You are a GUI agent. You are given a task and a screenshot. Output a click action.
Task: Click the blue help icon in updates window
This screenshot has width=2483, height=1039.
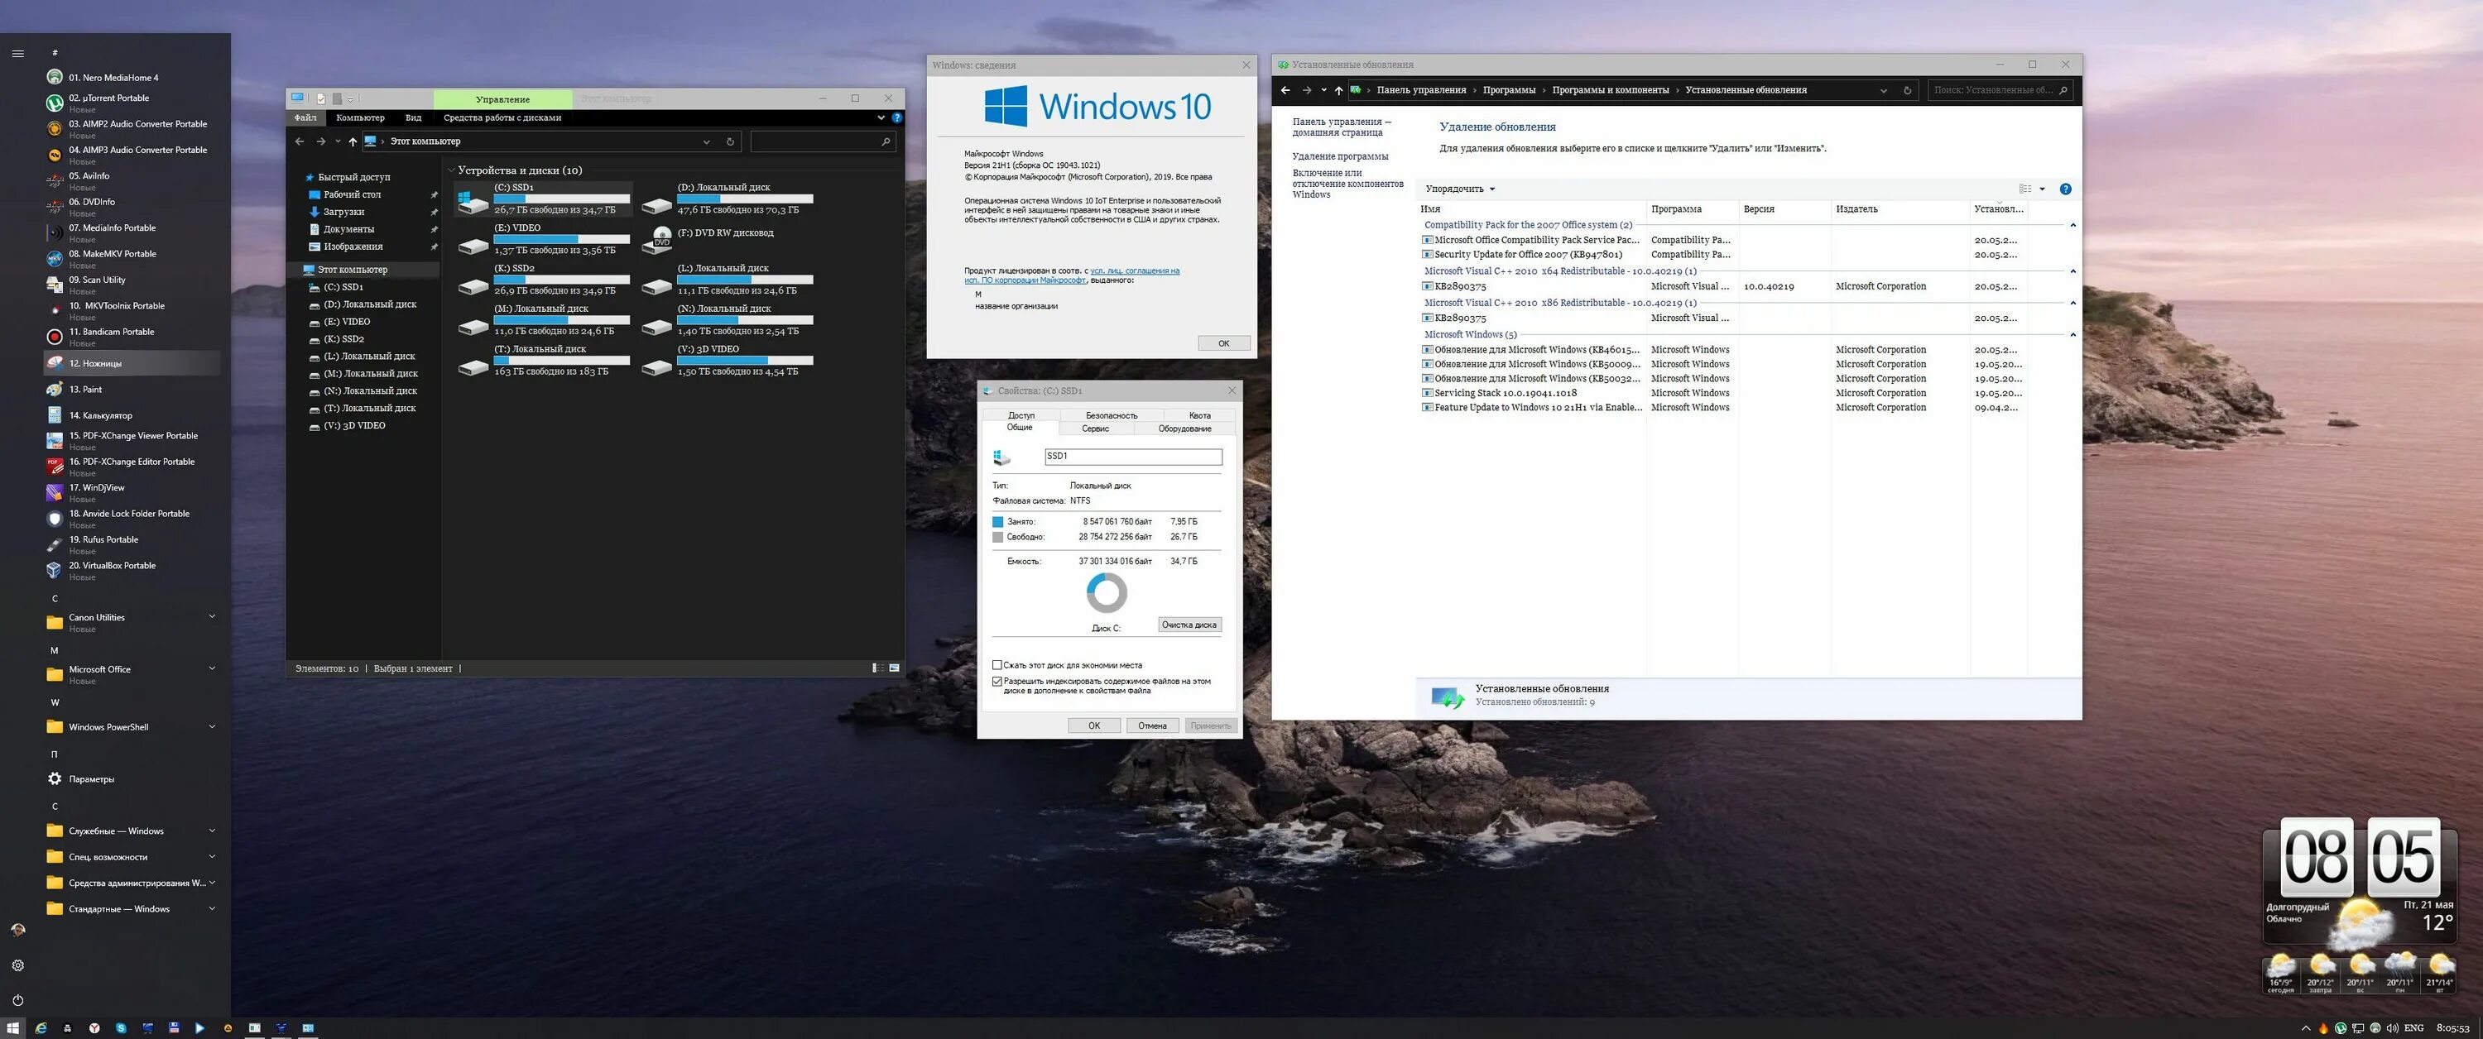coord(2065,189)
